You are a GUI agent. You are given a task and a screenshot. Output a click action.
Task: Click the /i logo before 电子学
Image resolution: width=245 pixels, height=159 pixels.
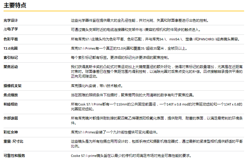pos(5,30)
